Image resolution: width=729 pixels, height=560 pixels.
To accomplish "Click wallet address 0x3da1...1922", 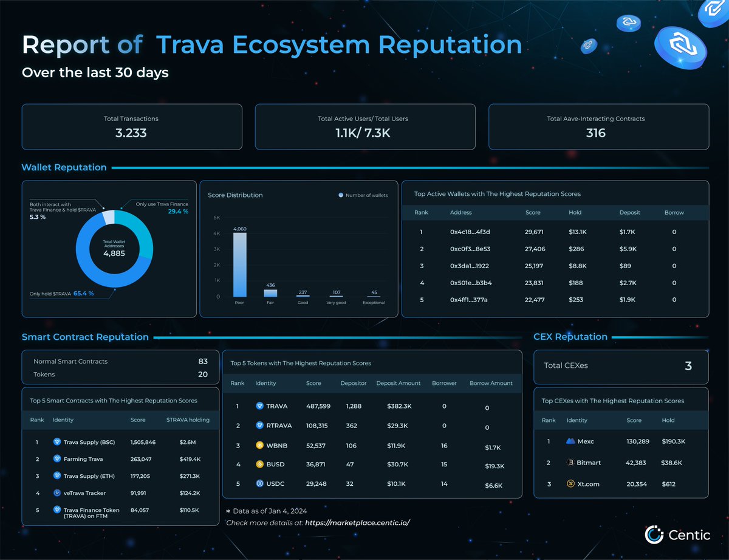I will [470, 266].
